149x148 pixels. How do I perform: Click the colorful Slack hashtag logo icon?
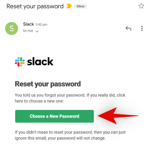20,62
